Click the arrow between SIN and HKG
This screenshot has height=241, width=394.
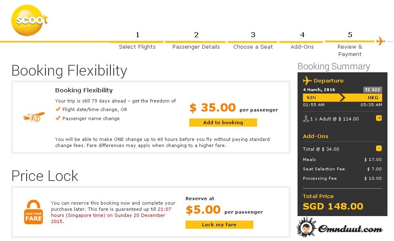pos(343,98)
